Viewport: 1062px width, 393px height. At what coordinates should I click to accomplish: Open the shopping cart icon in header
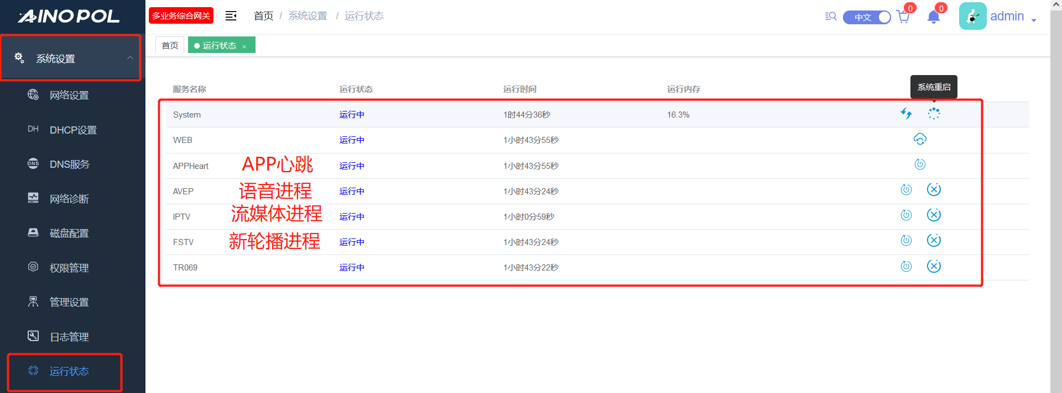tap(903, 17)
